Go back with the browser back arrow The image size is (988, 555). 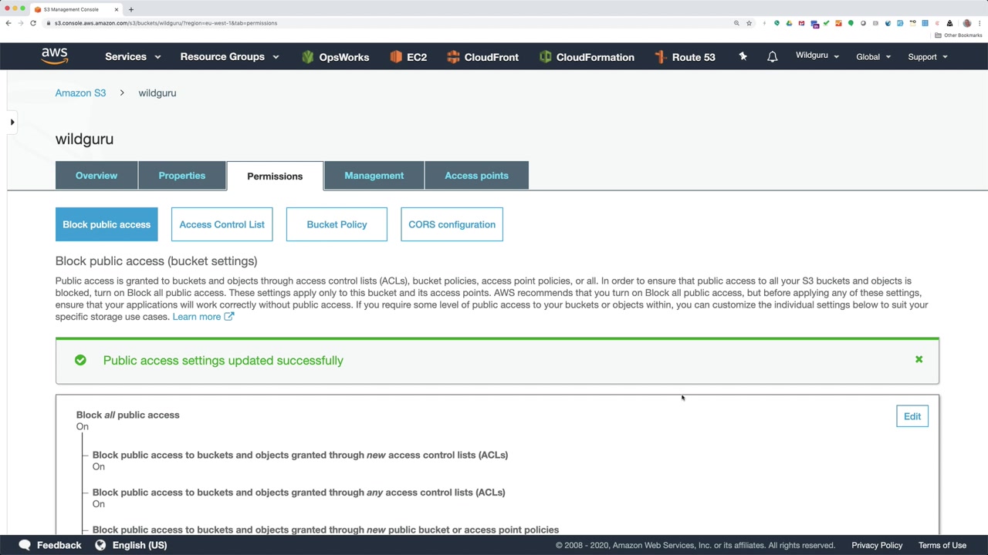point(8,23)
